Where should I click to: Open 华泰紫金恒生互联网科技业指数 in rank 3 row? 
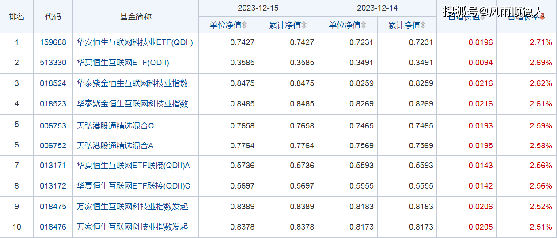pos(133,83)
